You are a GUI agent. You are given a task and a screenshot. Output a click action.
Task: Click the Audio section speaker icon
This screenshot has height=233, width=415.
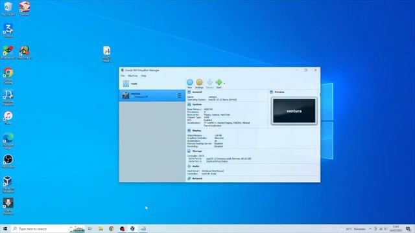[189, 166]
